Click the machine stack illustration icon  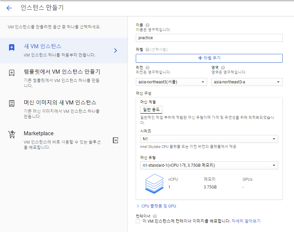pyautogui.click(x=154, y=184)
